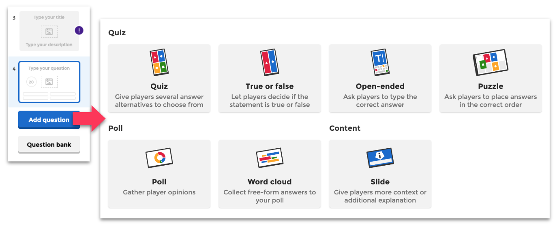Click the "Type your title" field on slide 3
The height and width of the screenshot is (226, 557).
tap(49, 17)
